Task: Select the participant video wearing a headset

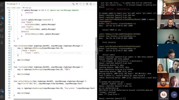Action: (168, 36)
